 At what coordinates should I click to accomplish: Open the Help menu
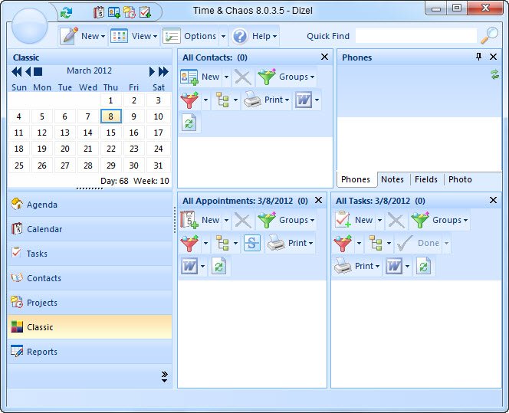click(x=254, y=36)
